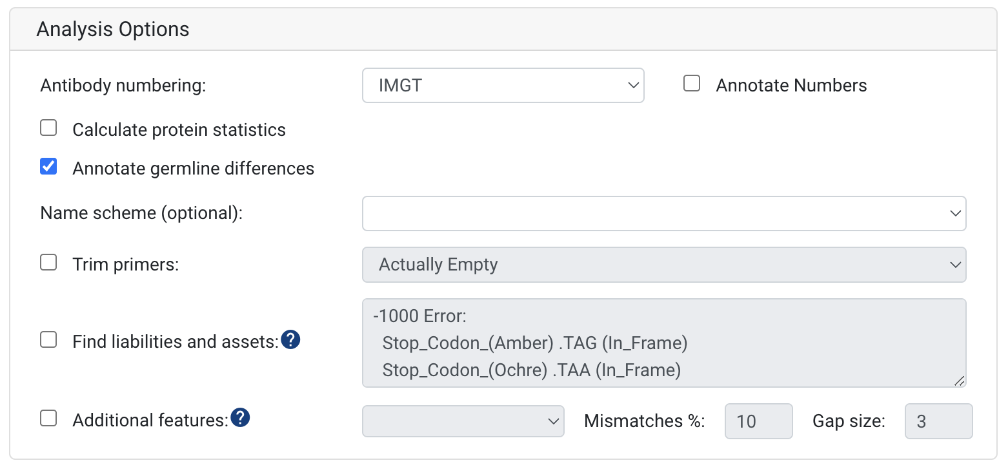1008x465 pixels.
Task: Click the Trim primers label text
Action: (125, 265)
